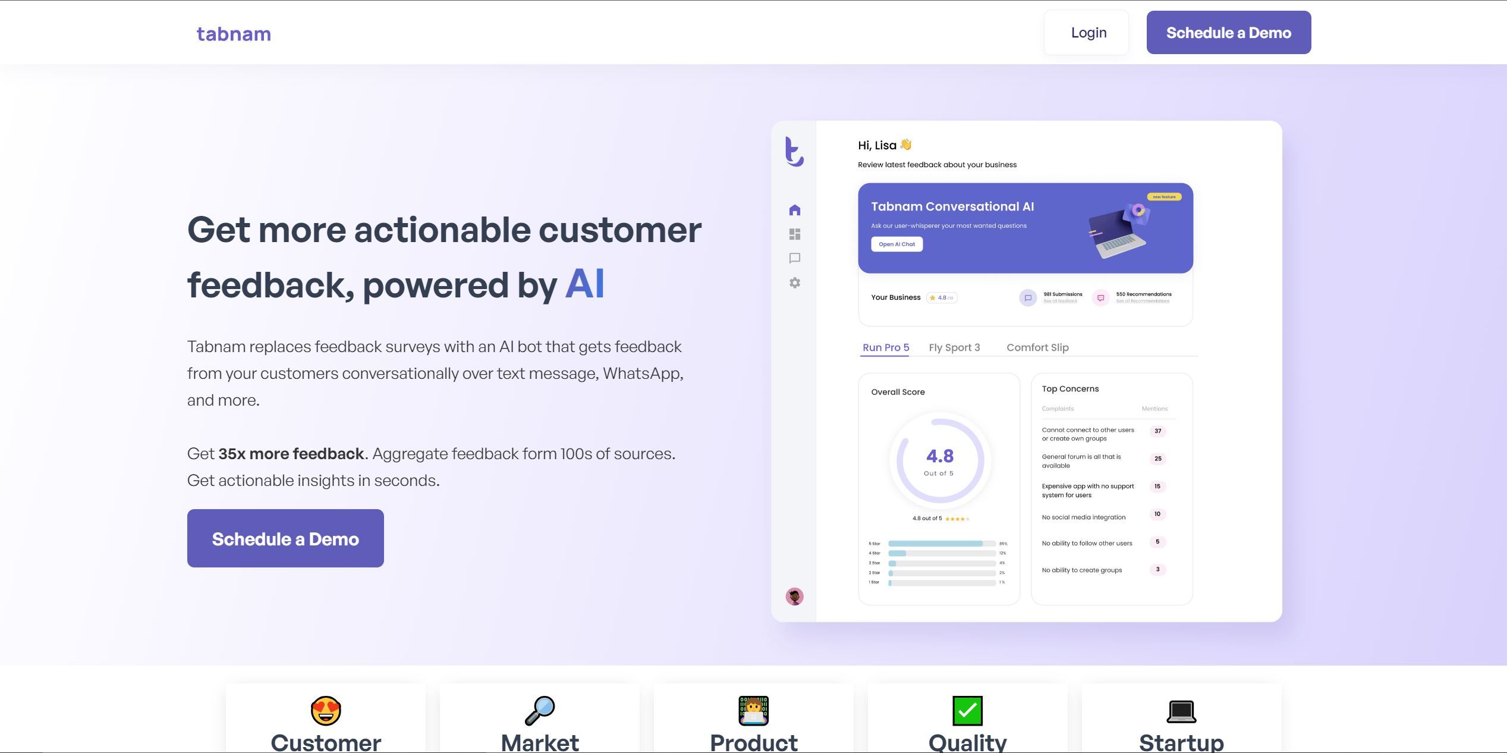The width and height of the screenshot is (1507, 753).
Task: Click the dashboard grid icon in sidebar
Action: pos(794,234)
